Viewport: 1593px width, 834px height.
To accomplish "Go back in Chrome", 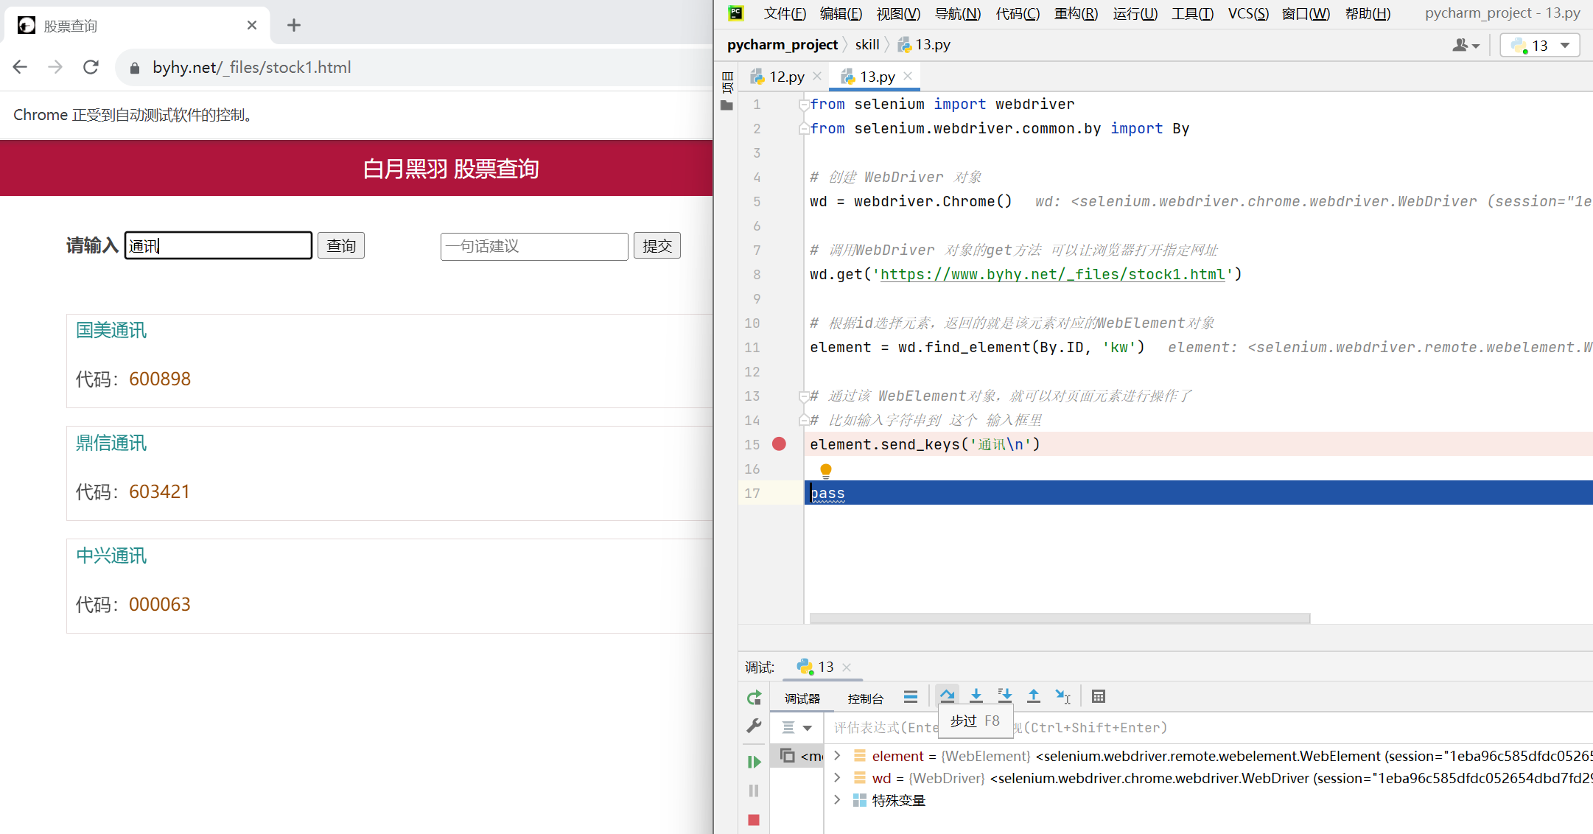I will (20, 67).
